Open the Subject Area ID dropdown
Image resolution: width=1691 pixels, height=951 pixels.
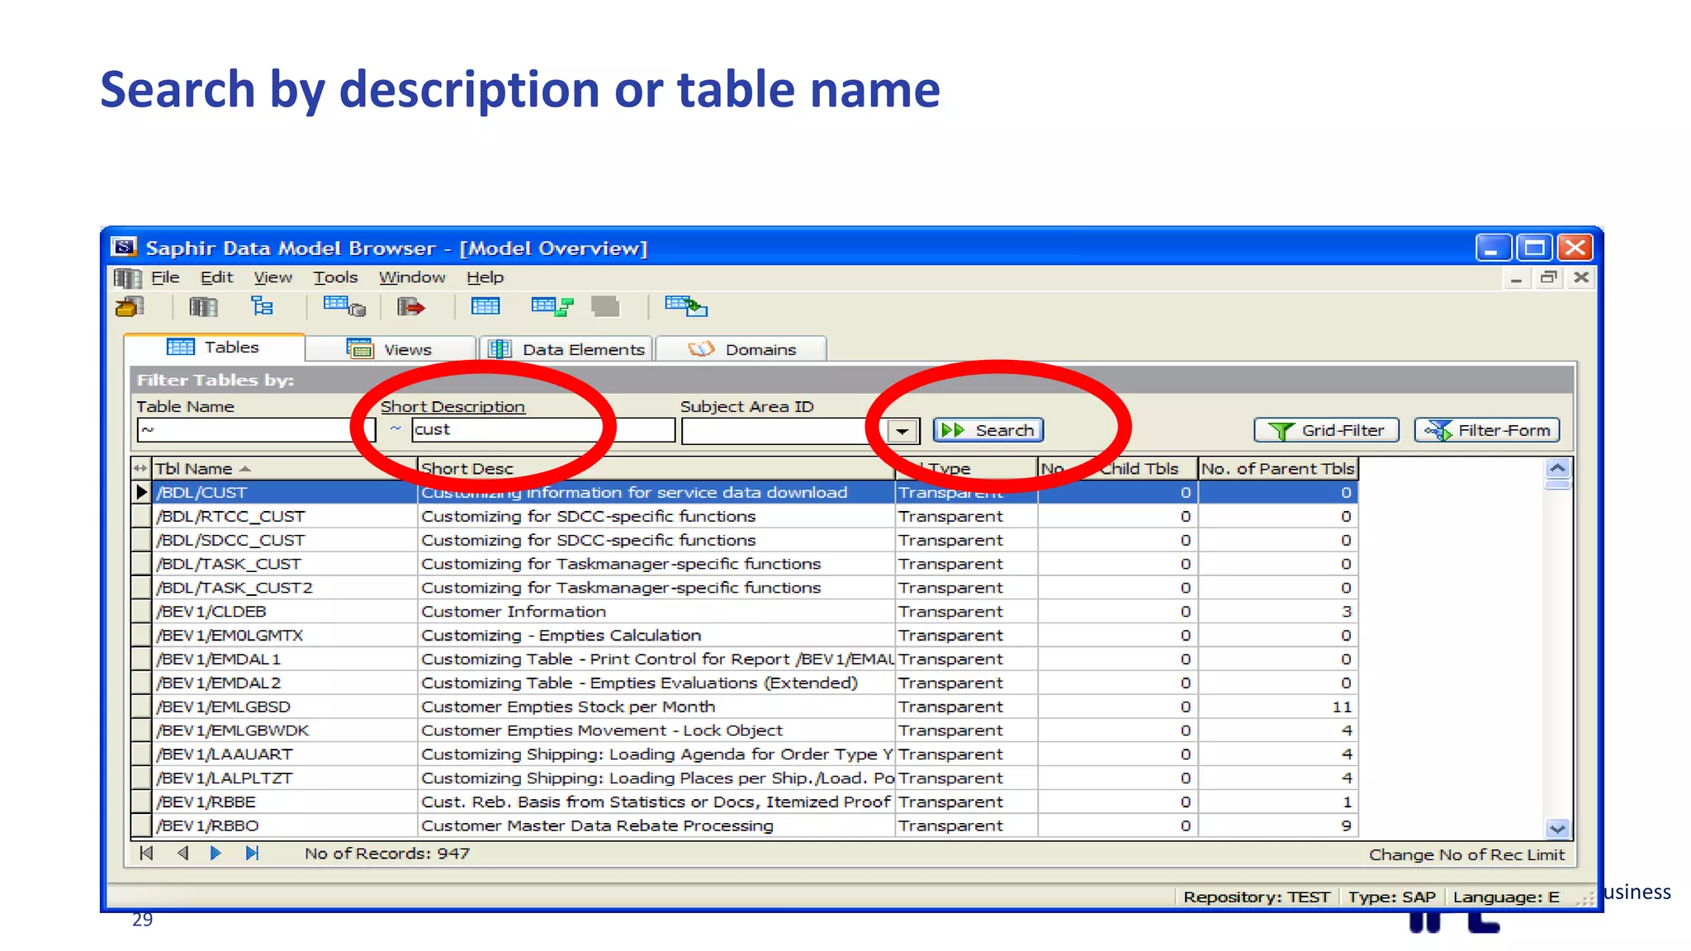point(902,431)
